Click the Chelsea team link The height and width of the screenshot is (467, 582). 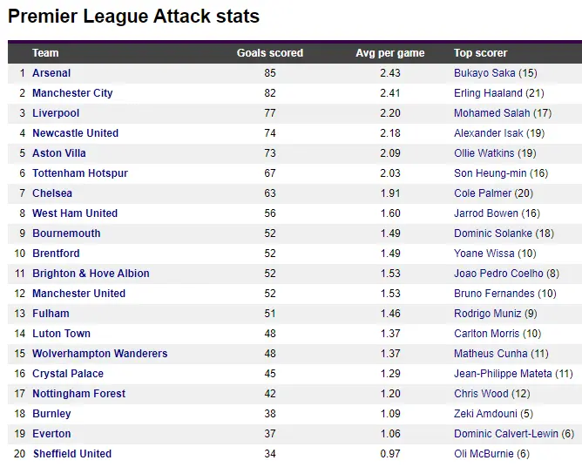click(52, 193)
